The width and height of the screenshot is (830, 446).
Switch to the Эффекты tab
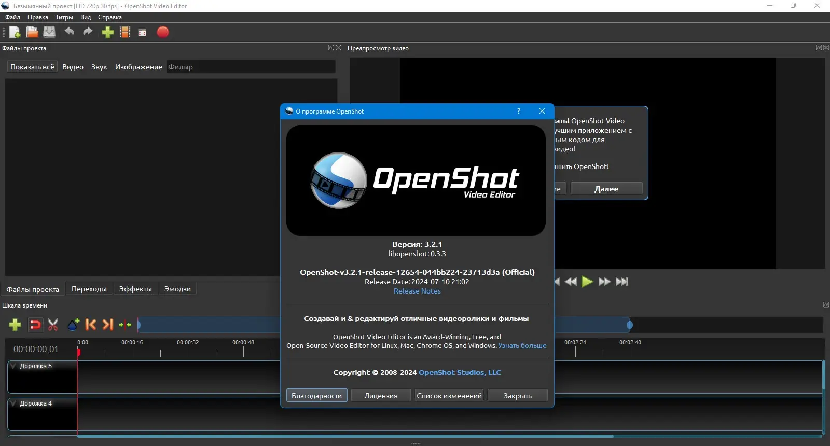[135, 289]
